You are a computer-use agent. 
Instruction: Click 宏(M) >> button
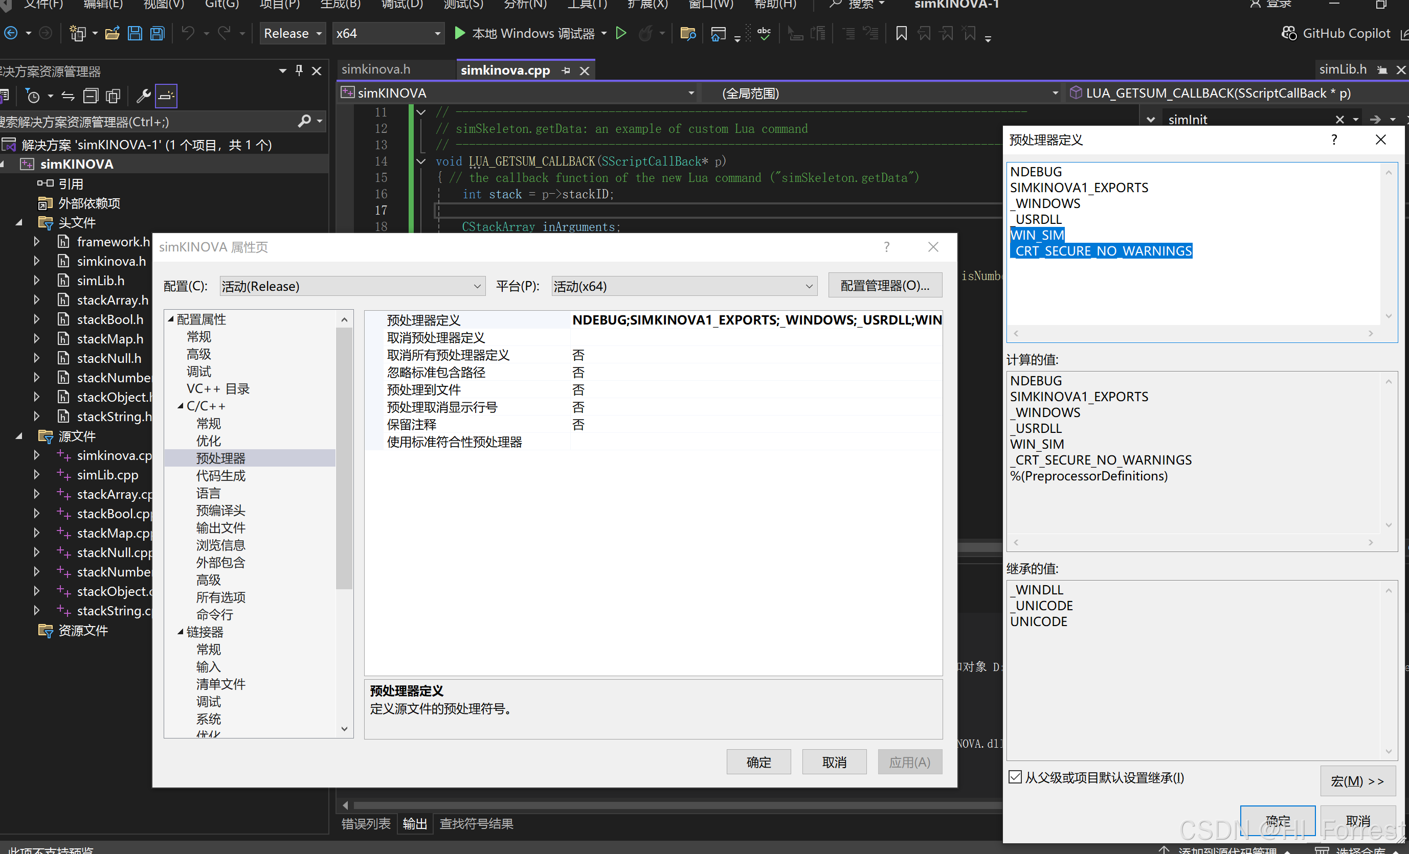point(1357,780)
